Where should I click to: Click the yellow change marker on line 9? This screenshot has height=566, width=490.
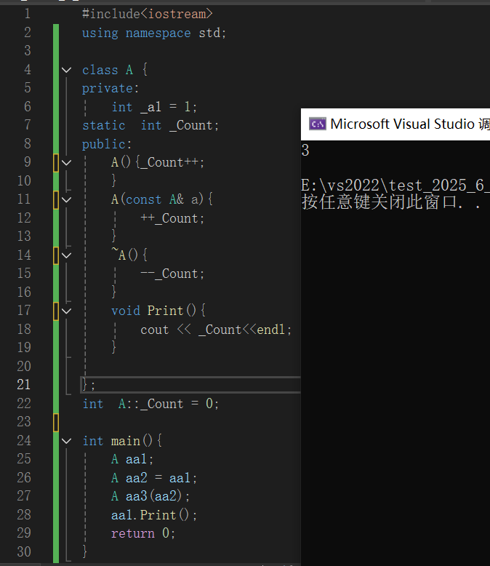[x=56, y=163]
